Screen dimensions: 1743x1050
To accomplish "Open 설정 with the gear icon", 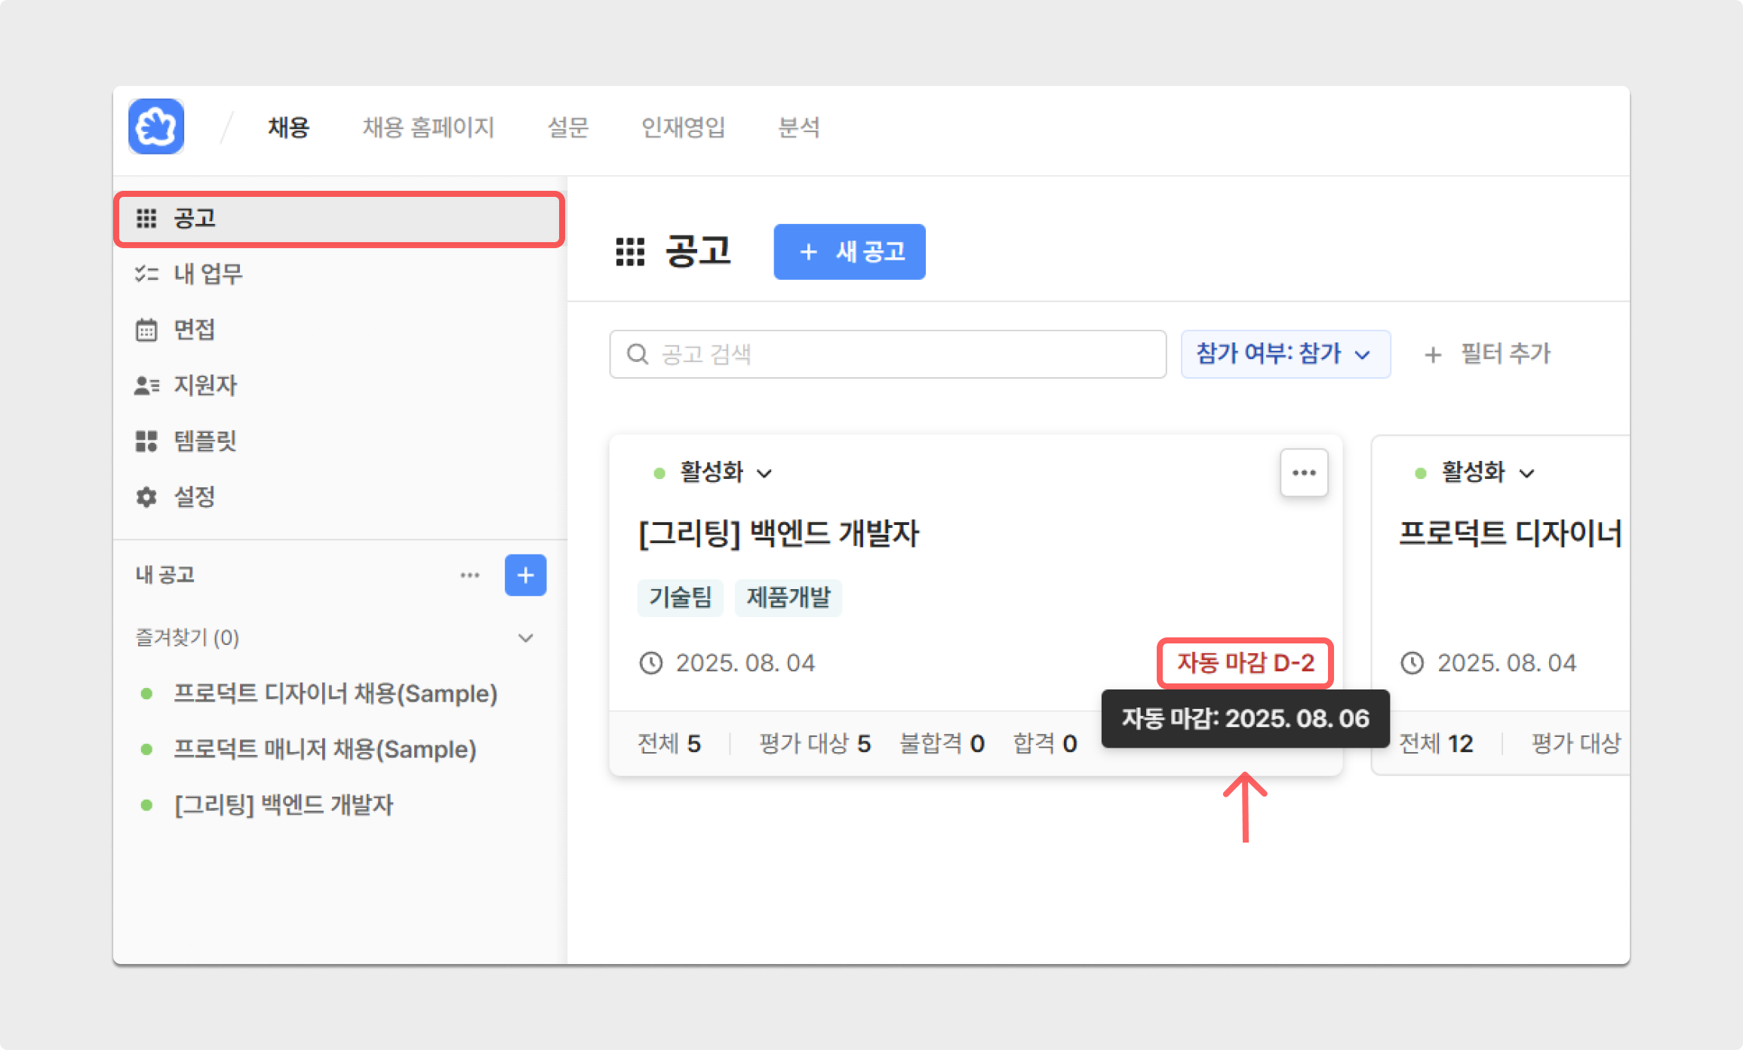I will (194, 496).
